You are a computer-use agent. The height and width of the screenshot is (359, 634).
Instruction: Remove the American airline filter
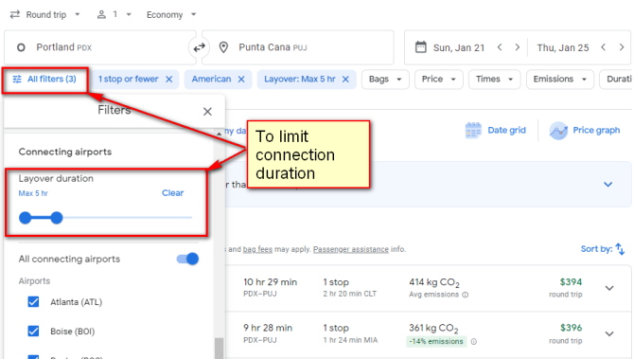click(241, 80)
